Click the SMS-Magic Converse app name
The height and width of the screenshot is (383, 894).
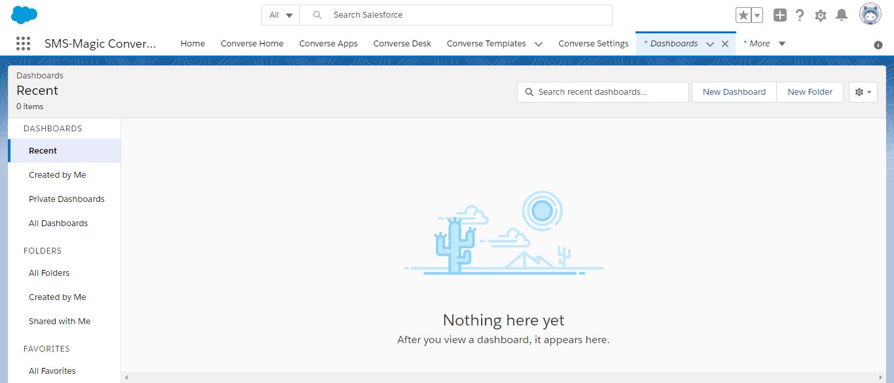click(101, 44)
